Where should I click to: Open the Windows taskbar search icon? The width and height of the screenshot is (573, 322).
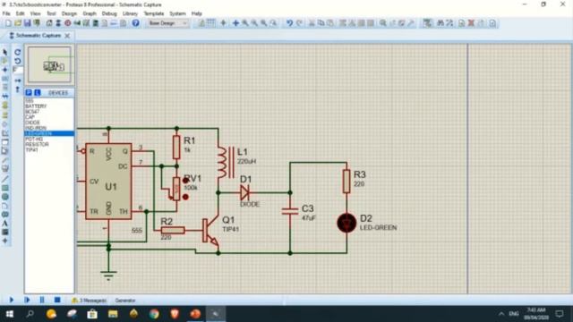pos(30,314)
